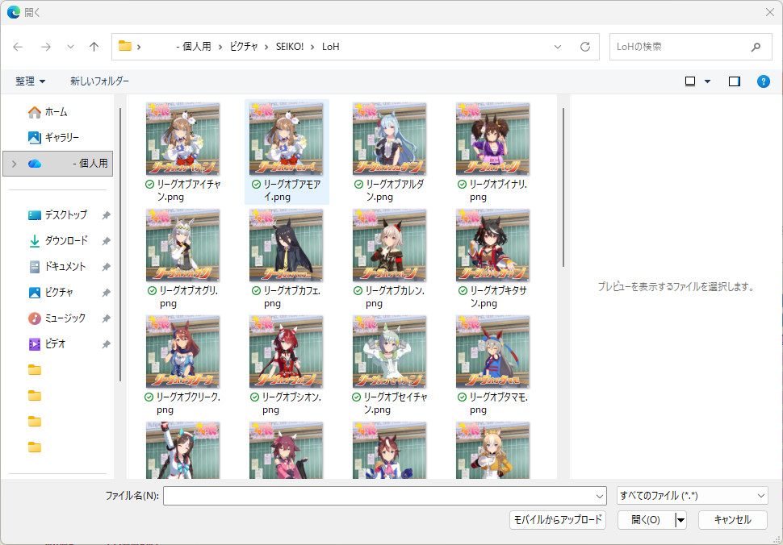
Task: Click file name text リーグオブカフェ.png
Action: [291, 297]
